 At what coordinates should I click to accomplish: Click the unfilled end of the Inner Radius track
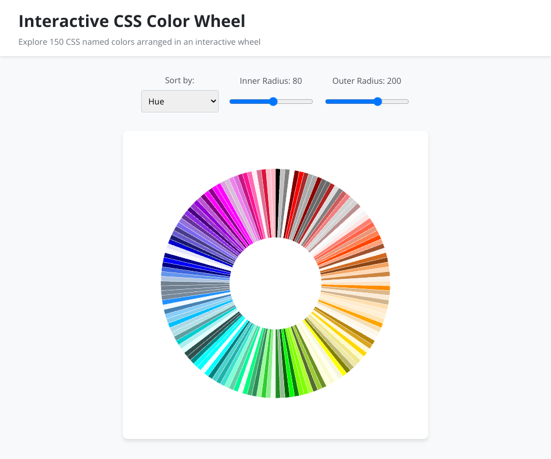[x=298, y=102]
